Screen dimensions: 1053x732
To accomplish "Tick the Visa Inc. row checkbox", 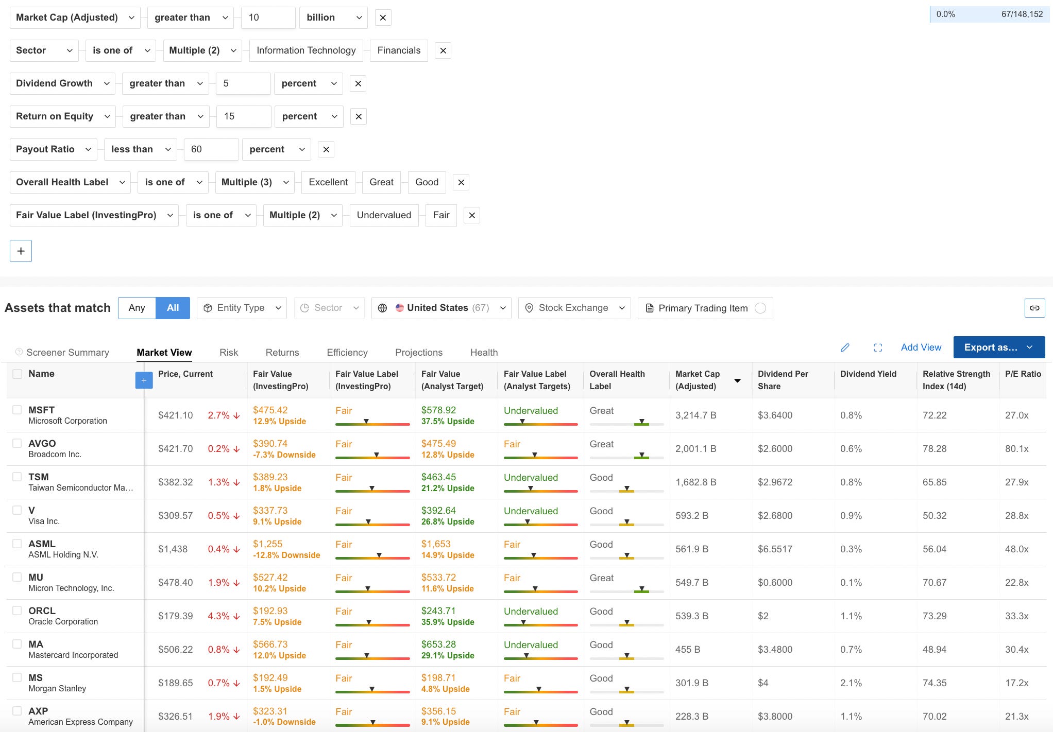I will coord(18,510).
